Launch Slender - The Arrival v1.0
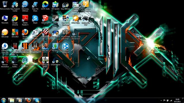 tap(76, 34)
